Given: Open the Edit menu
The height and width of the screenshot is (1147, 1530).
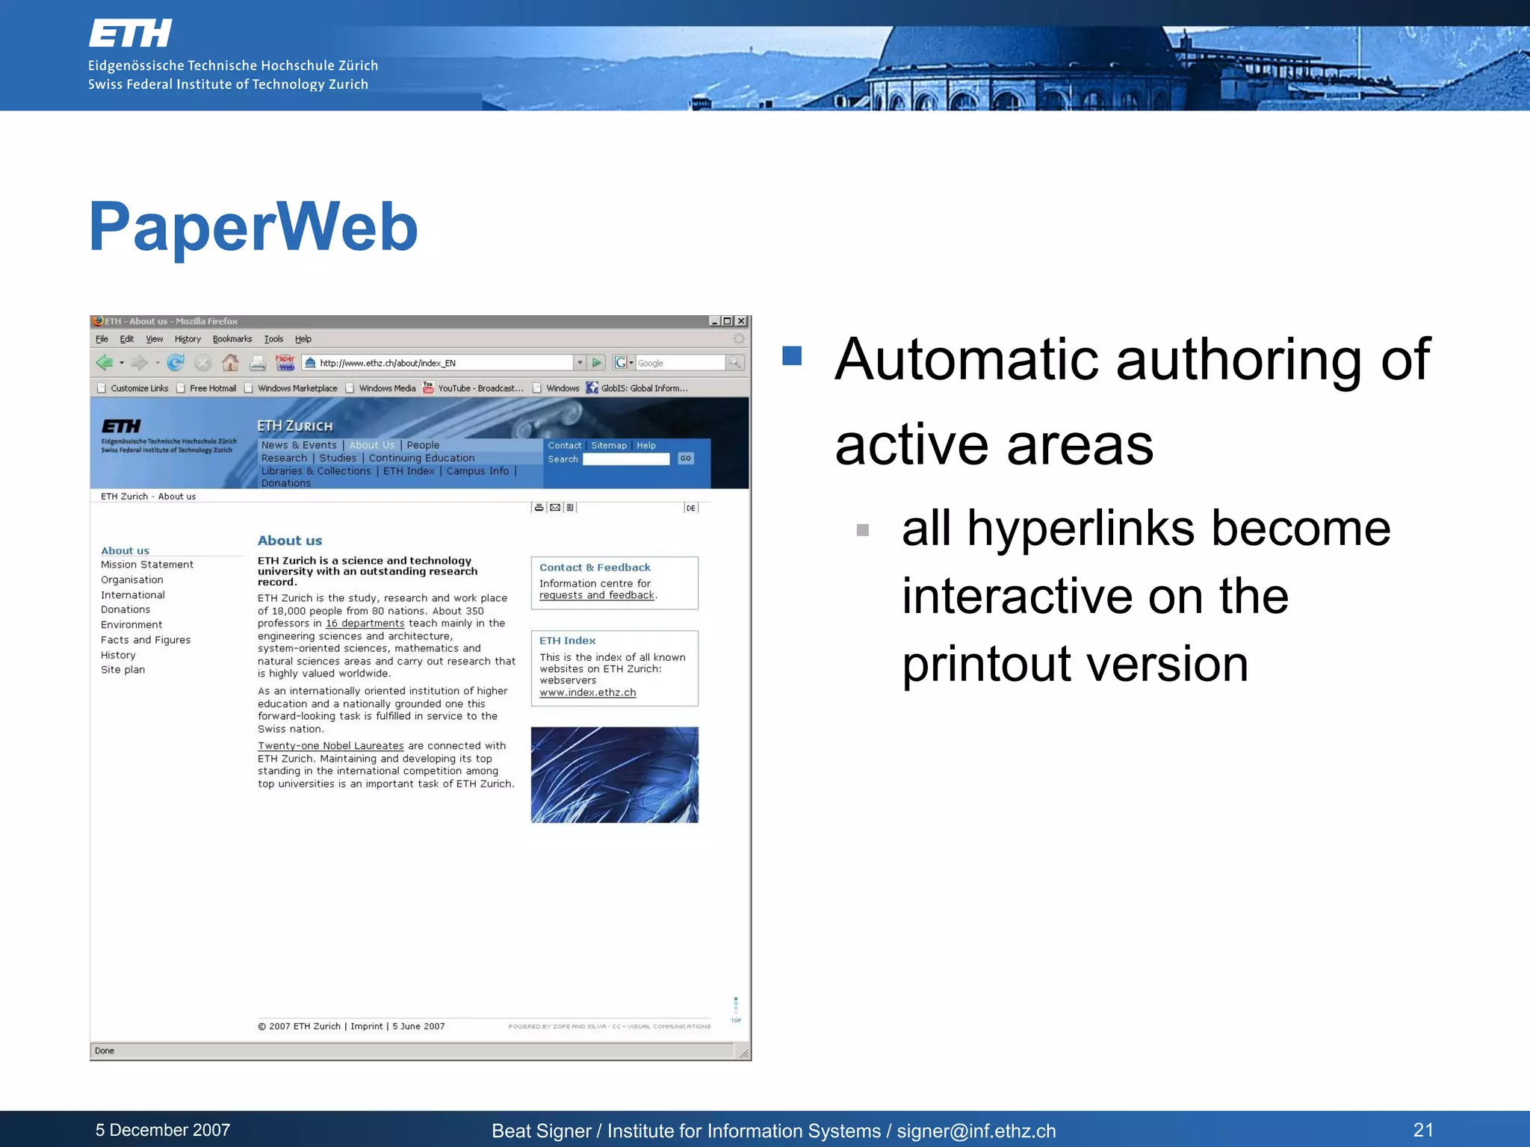Looking at the screenshot, I should (127, 339).
